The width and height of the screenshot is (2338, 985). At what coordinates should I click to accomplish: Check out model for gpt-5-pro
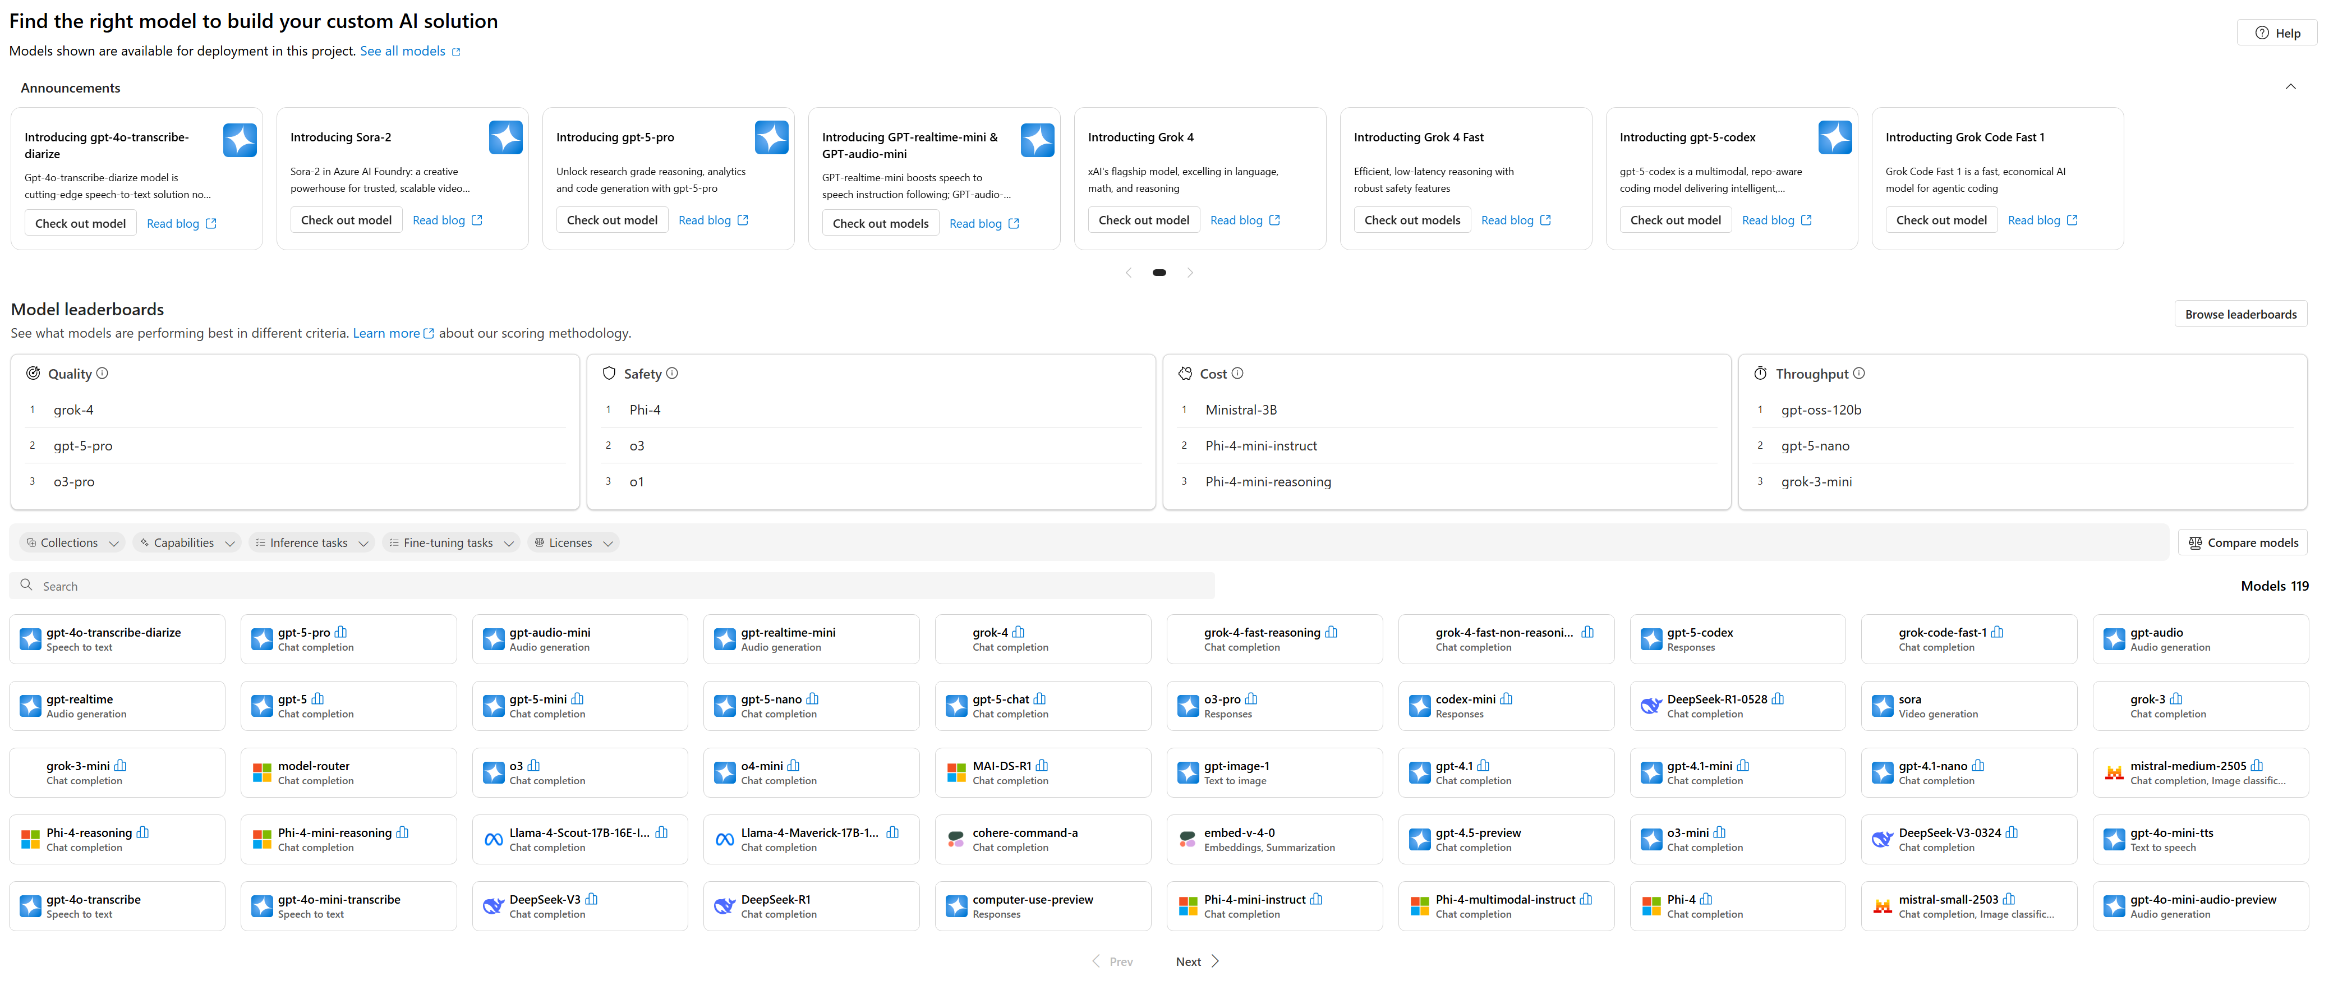click(612, 219)
